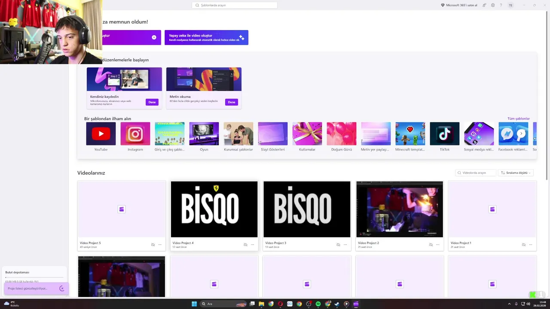Open the Kendiniz kaydedin card image

(x=124, y=79)
